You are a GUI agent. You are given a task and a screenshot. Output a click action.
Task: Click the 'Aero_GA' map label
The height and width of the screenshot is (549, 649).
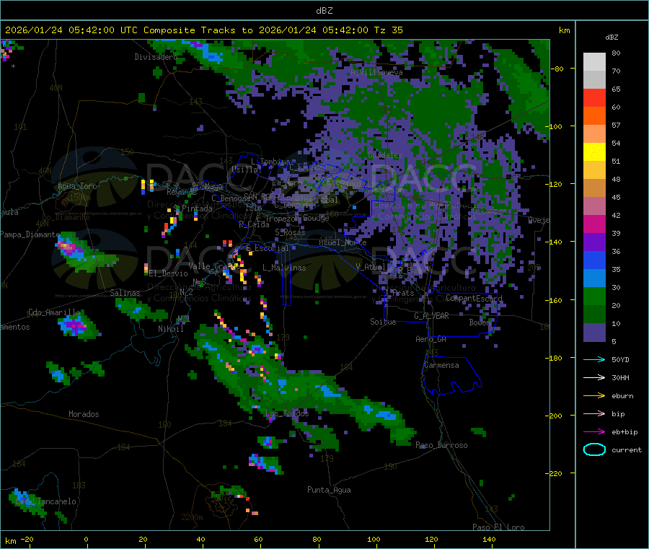click(431, 339)
